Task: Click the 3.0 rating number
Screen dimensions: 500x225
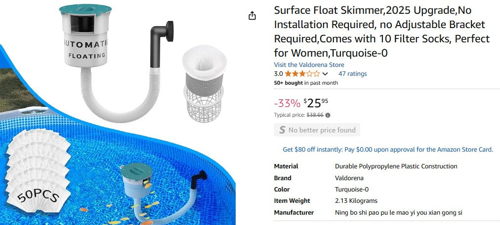Action: pos(278,74)
